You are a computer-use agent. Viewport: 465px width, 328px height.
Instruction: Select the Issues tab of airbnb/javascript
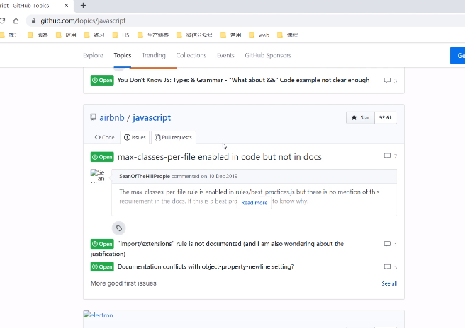click(135, 137)
